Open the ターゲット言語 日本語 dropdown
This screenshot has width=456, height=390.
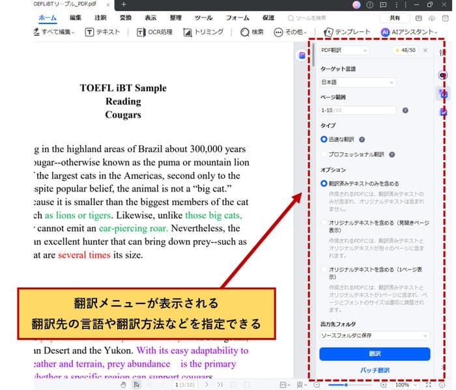[358, 82]
